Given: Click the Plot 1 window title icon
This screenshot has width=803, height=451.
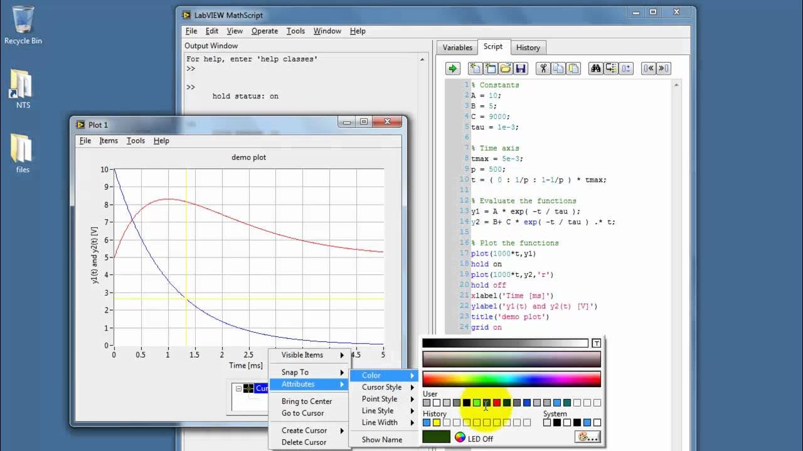Looking at the screenshot, I should pyautogui.click(x=80, y=125).
